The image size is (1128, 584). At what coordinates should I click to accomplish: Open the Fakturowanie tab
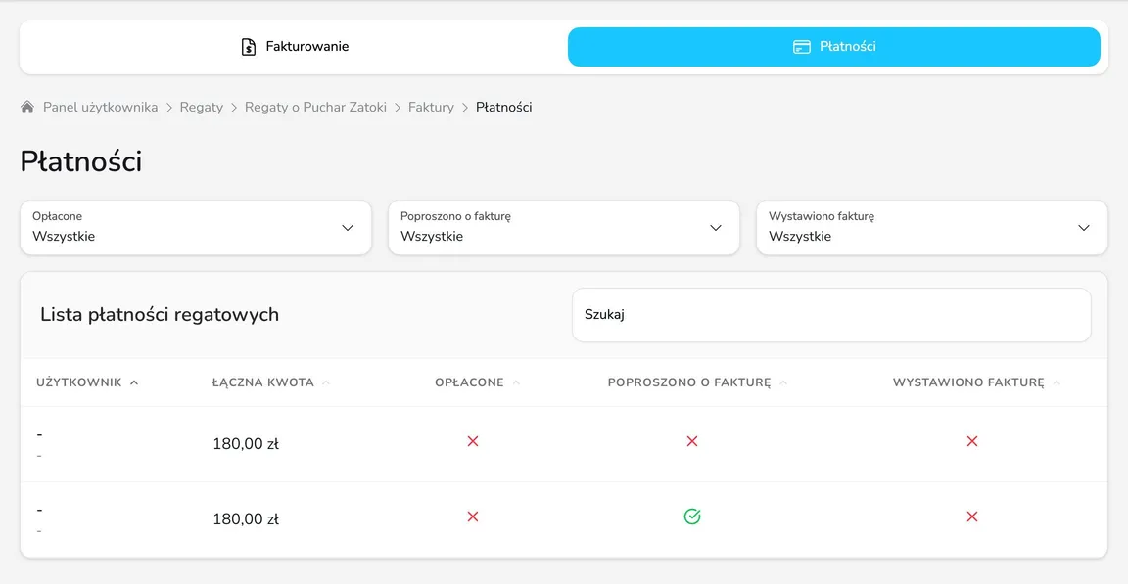point(294,47)
